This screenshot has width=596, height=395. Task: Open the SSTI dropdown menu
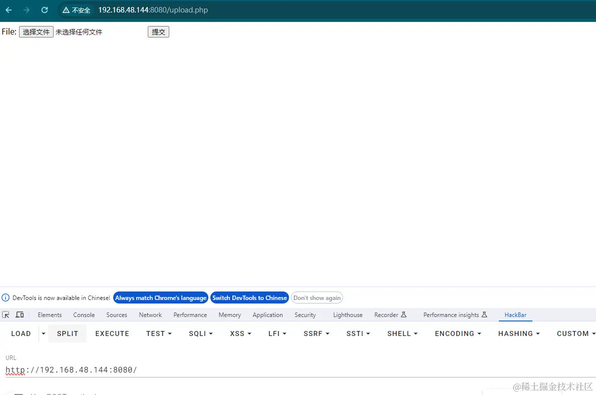point(358,333)
